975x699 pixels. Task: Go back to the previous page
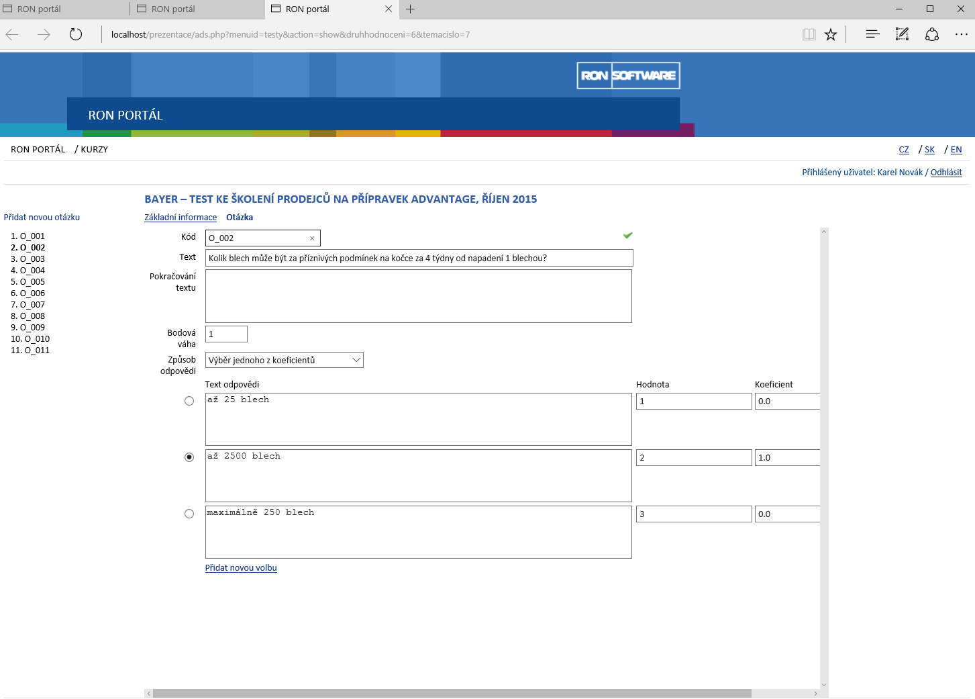12,34
